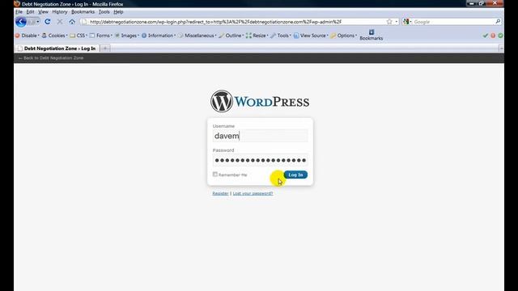Screen dimensions: 518x291
Task: Open the File menu
Action: coord(19,12)
